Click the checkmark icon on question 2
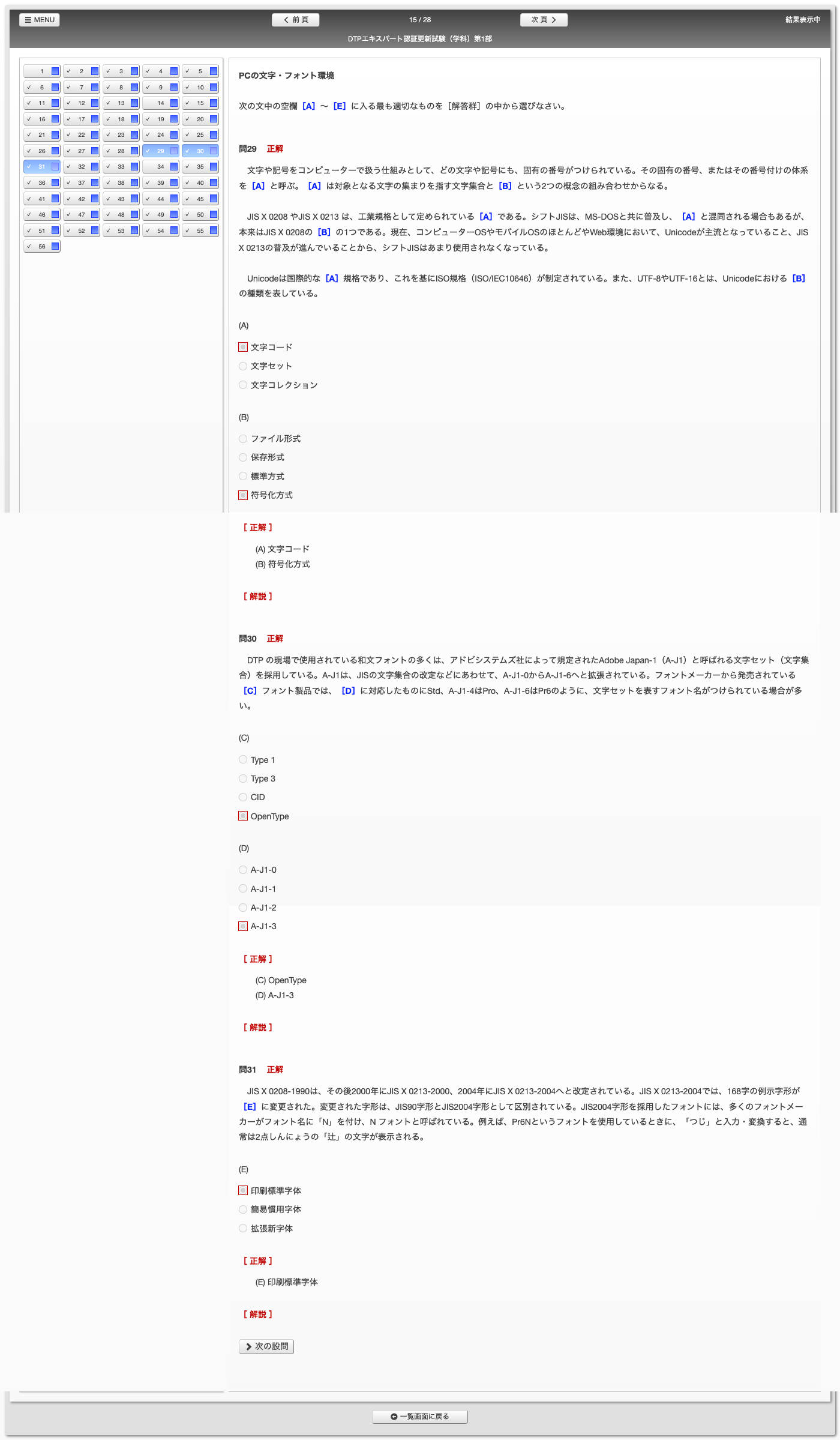This screenshot has height=1440, width=840. pos(69,71)
